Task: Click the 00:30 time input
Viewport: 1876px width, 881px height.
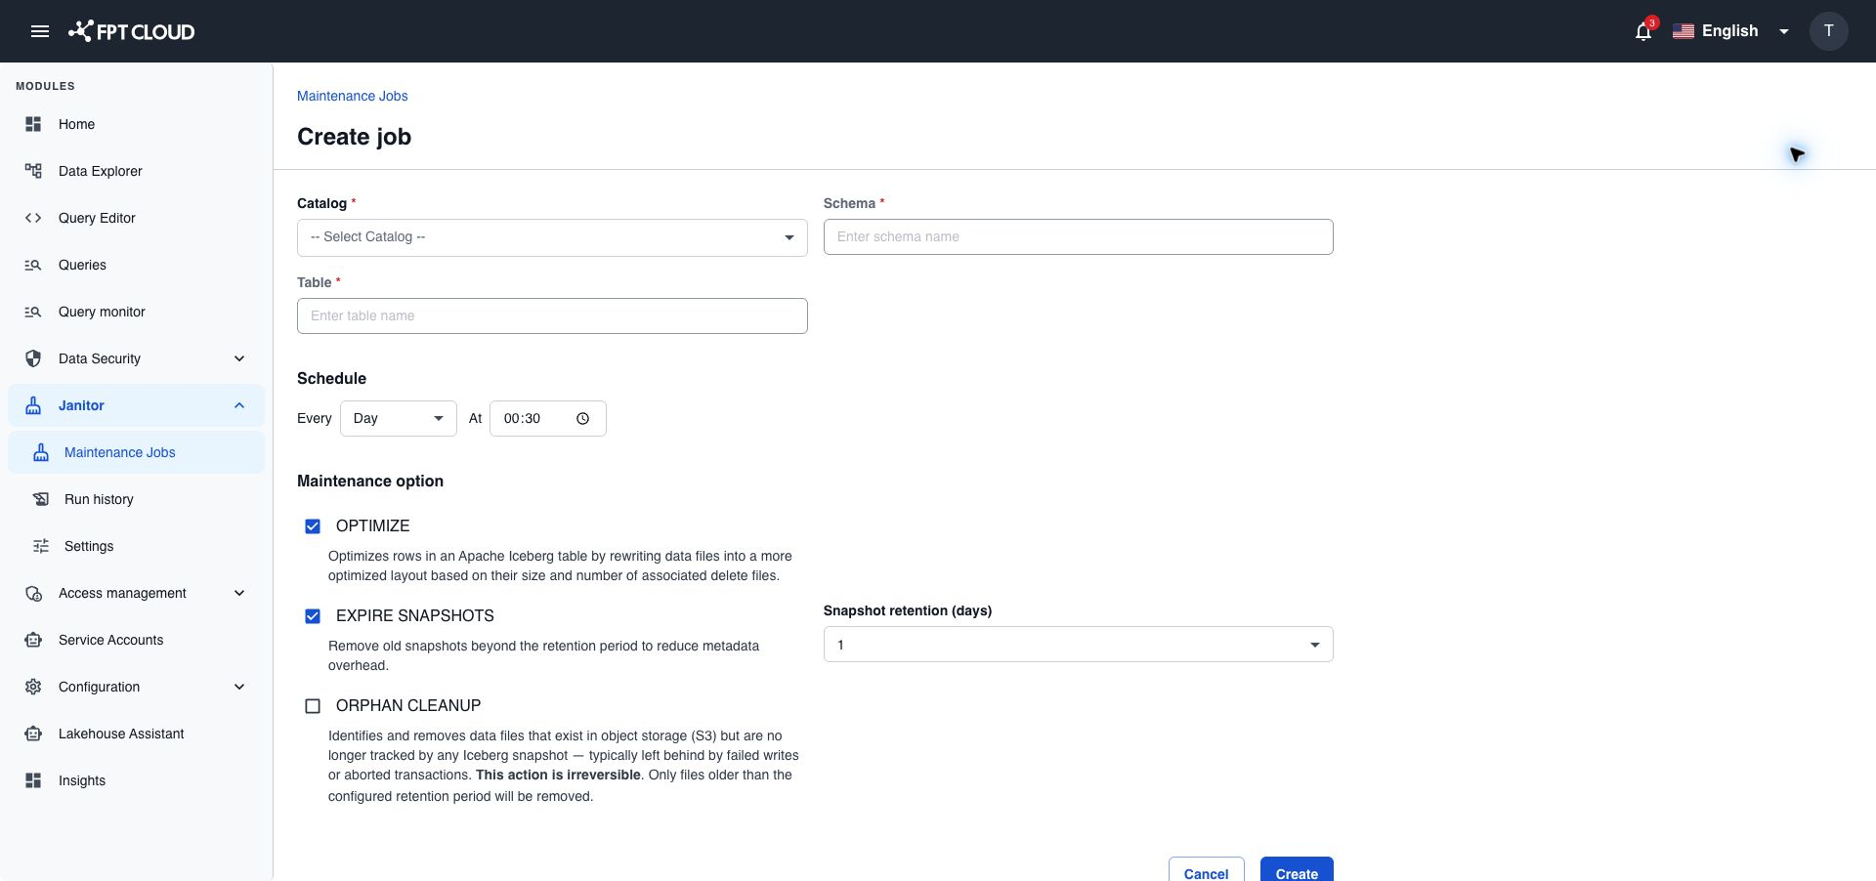Action: point(547,418)
